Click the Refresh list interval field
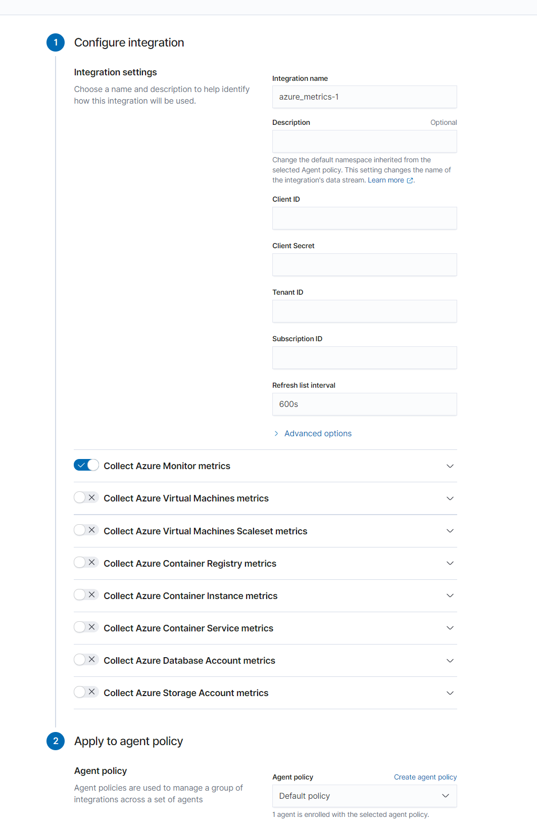 (365, 404)
